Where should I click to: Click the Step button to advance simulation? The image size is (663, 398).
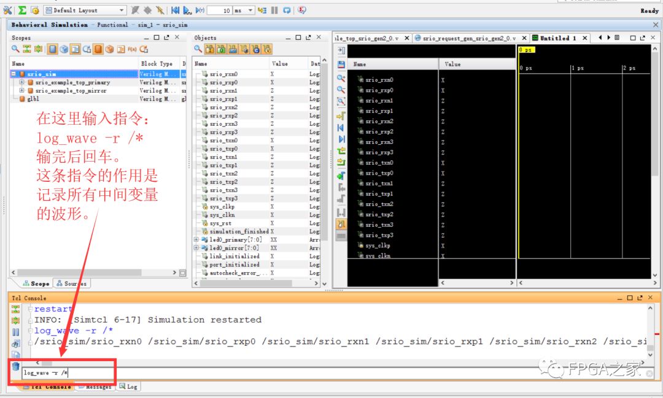(262, 10)
